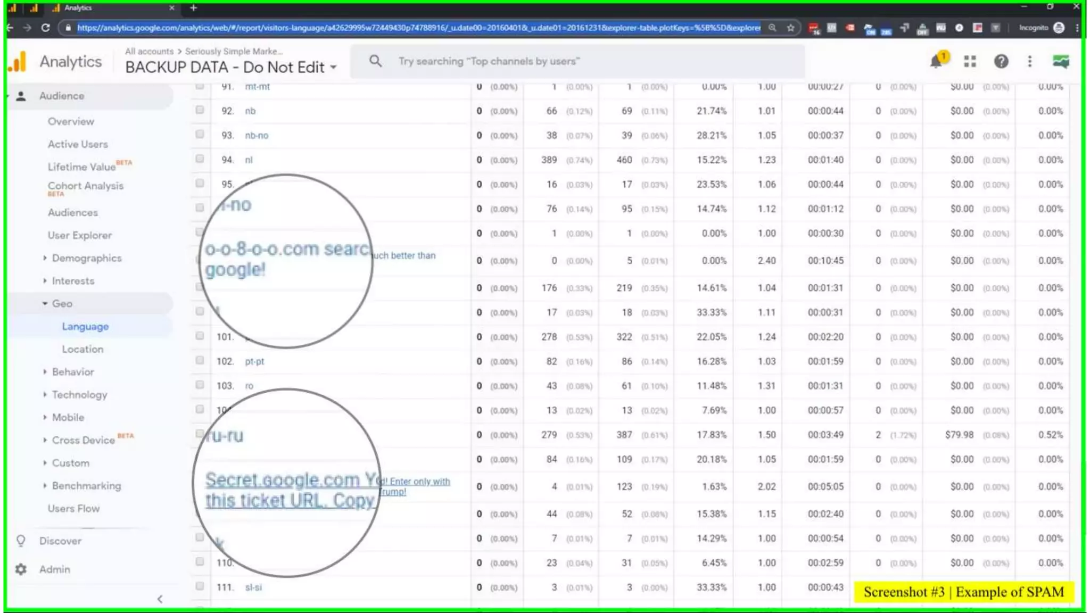The width and height of the screenshot is (1090, 613).
Task: Open the User Explorer report
Action: click(x=80, y=235)
